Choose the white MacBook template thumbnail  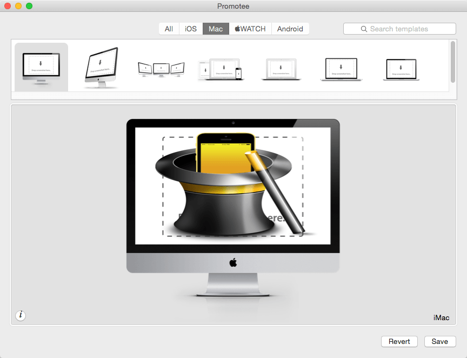(x=281, y=69)
